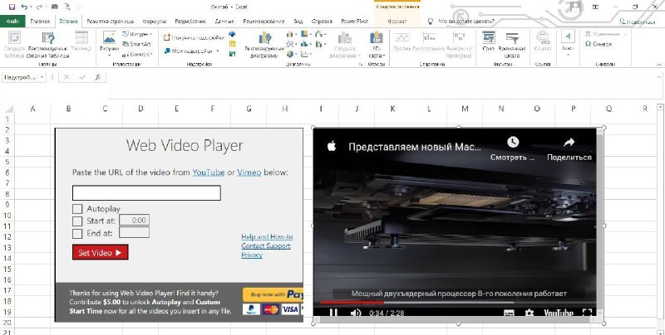Viewport: 665px width, 335px height.
Task: Enter fullscreen in the video player
Action: tap(587, 313)
